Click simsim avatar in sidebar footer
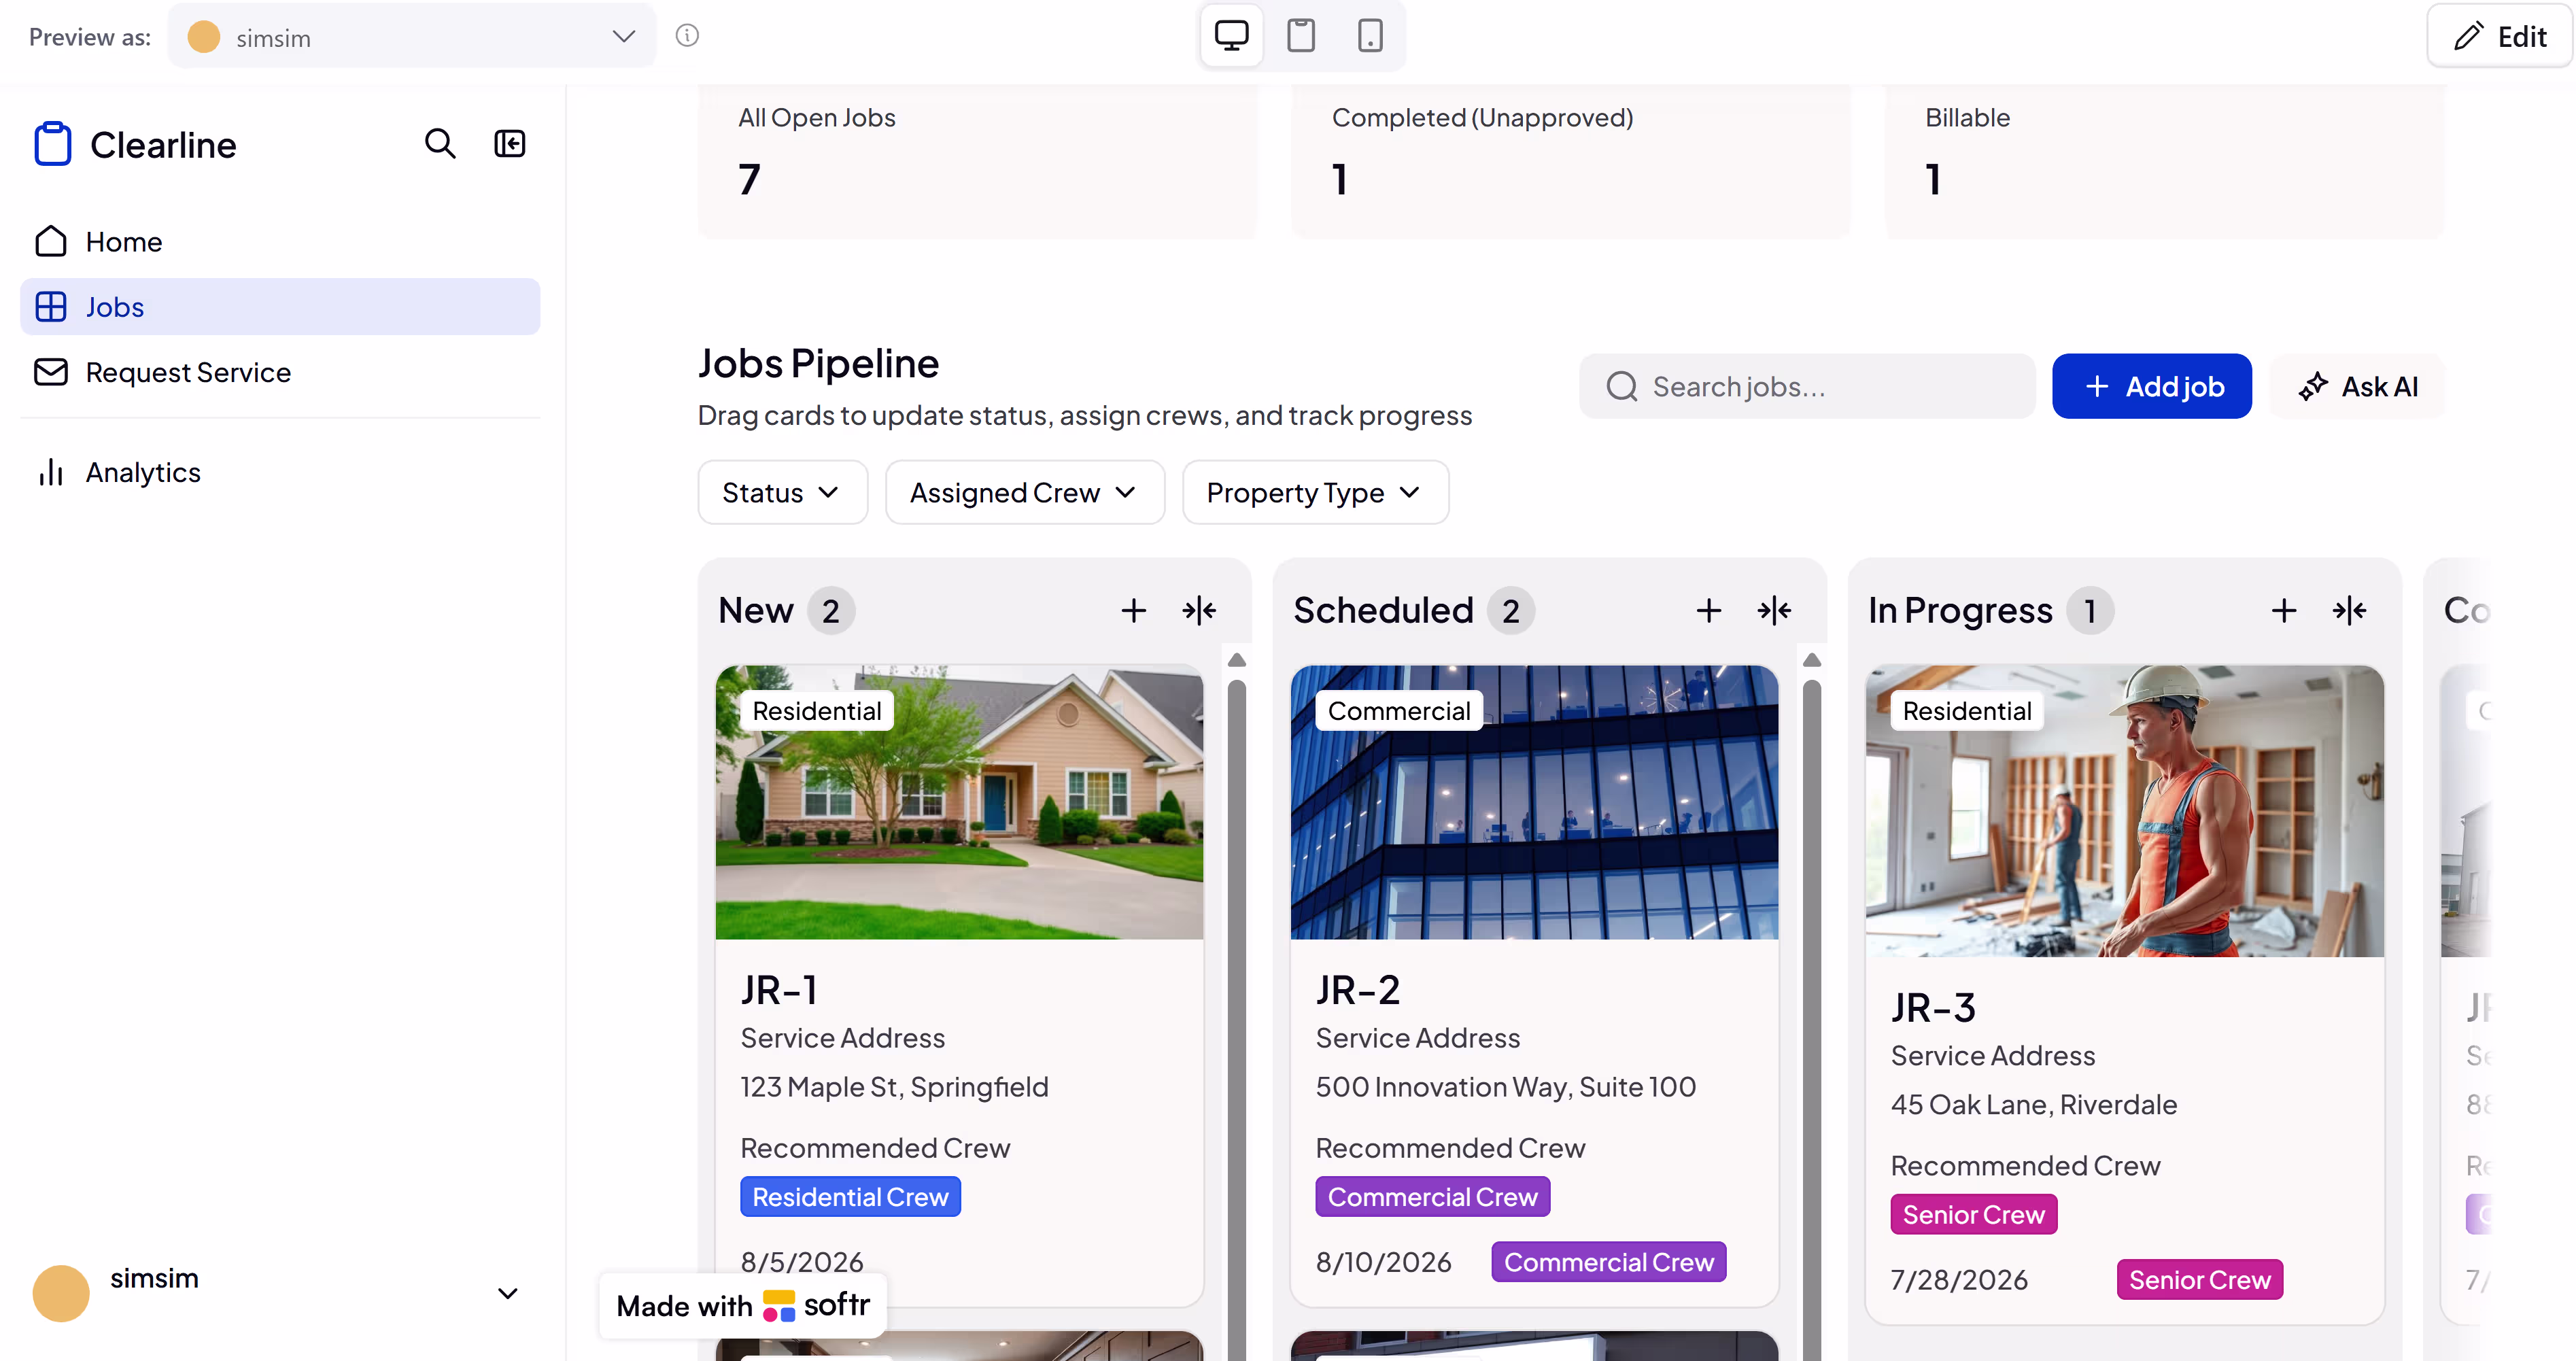This screenshot has height=1361, width=2576. click(61, 1293)
